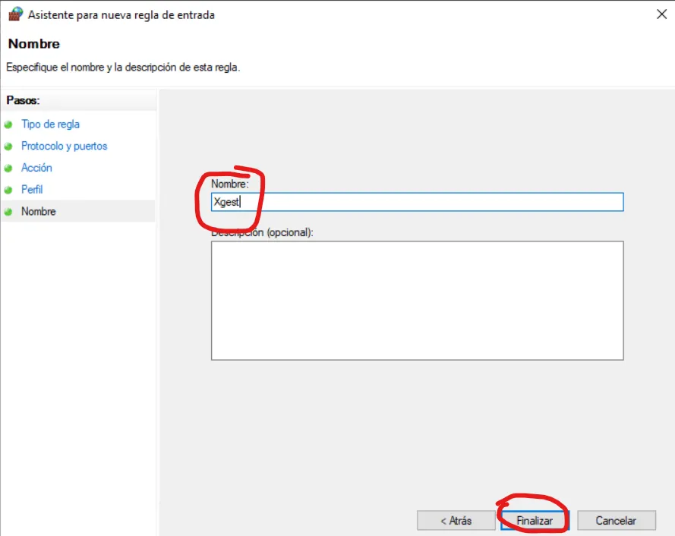The image size is (675, 536).
Task: Click the Pasos: sidebar header
Action: pyautogui.click(x=23, y=100)
